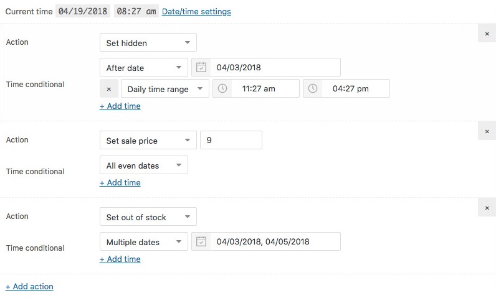Viewport: 496px width, 298px height.
Task: Click clock icon next to 04:27 pm
Action: (313, 88)
